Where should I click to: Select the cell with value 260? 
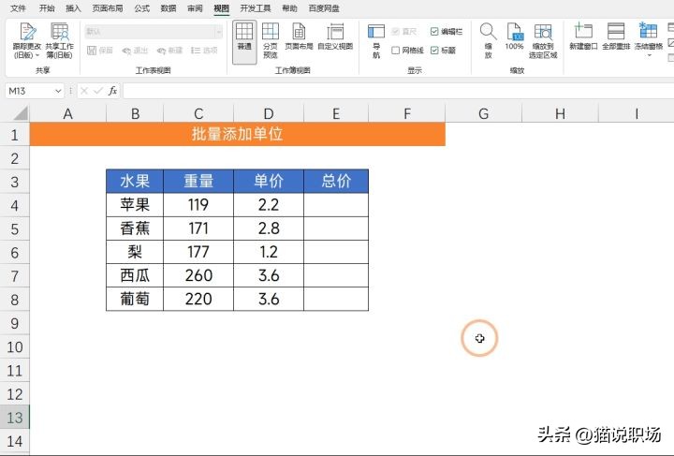coord(198,275)
